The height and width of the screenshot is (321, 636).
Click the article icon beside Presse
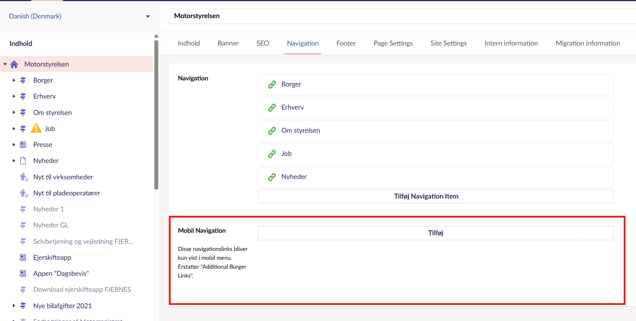(x=23, y=145)
